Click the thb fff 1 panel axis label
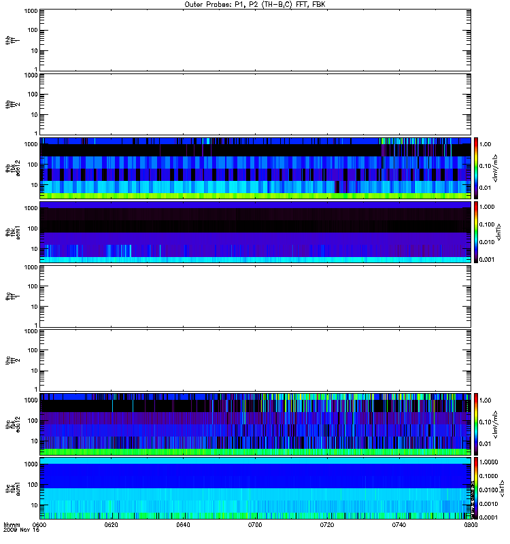 click(12, 40)
